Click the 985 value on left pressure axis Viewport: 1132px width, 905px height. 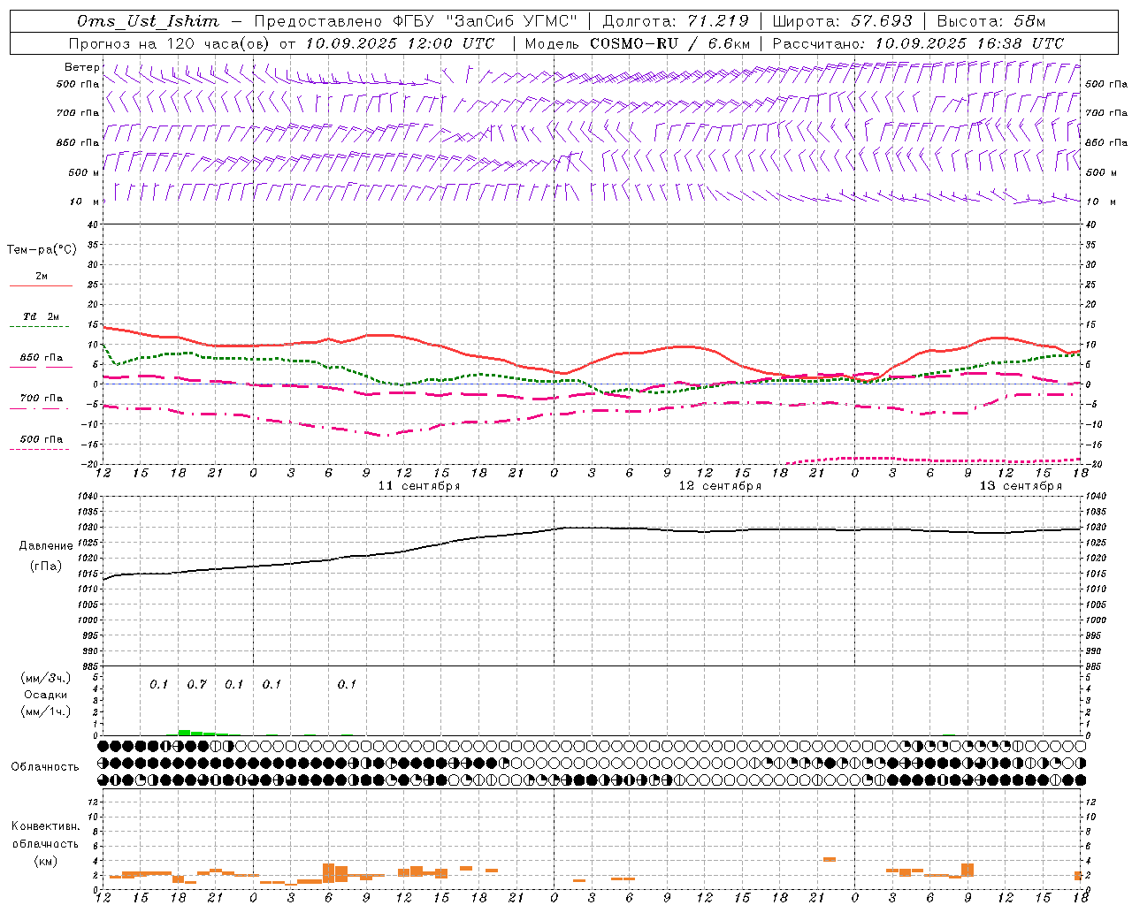(89, 666)
